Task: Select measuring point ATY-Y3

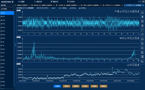Action: pos(7,31)
